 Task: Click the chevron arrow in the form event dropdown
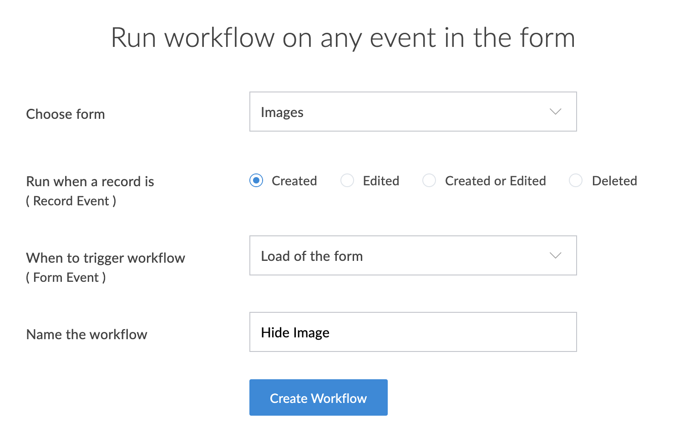pyautogui.click(x=555, y=256)
